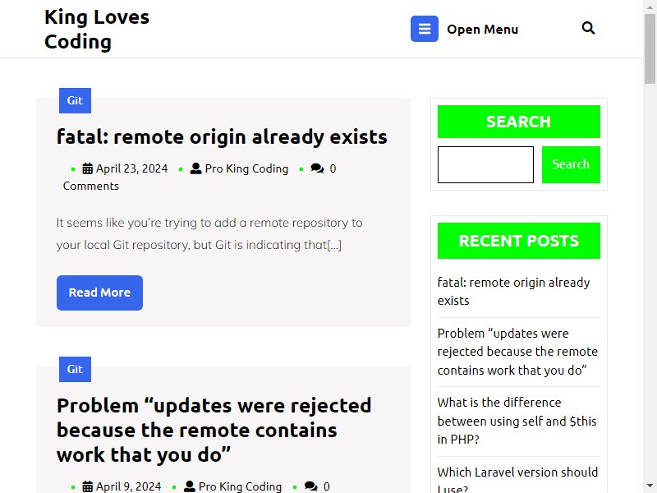Viewport: 657px width, 493px height.
Task: Open recent post 'fatal: remote origin already exists'
Action: click(514, 292)
